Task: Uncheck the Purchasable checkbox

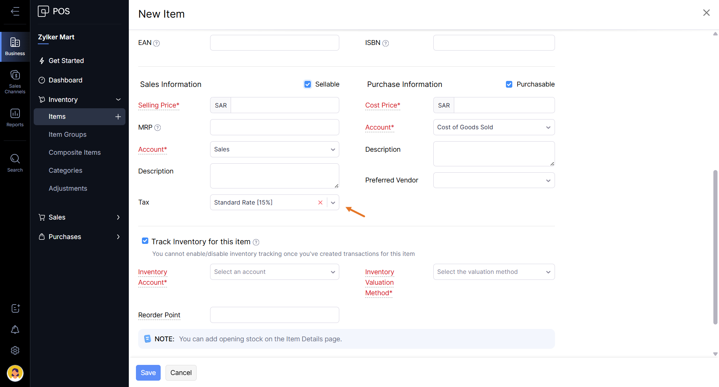Action: 509,84
